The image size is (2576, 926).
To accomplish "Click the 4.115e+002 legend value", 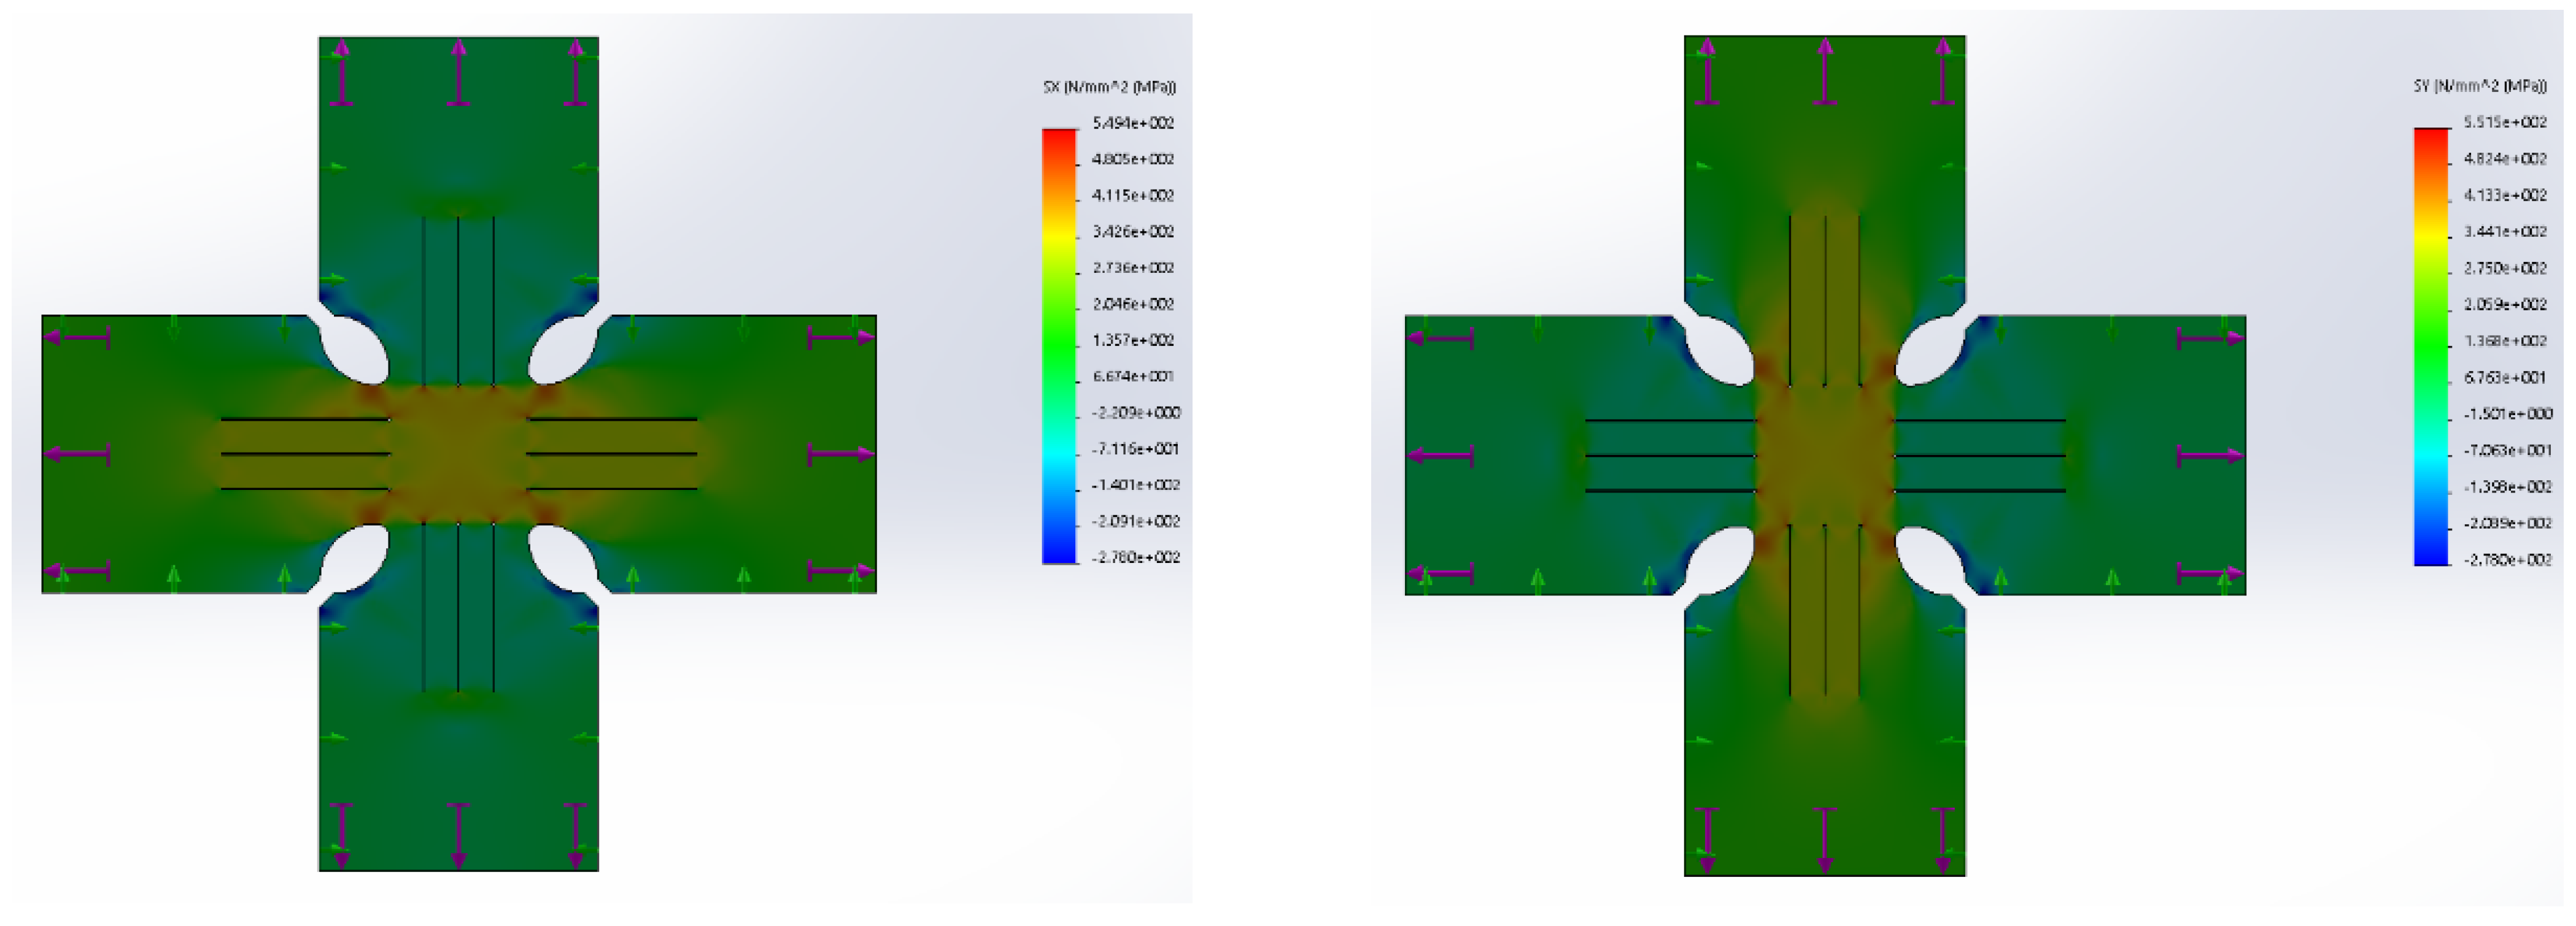I will [1132, 195].
